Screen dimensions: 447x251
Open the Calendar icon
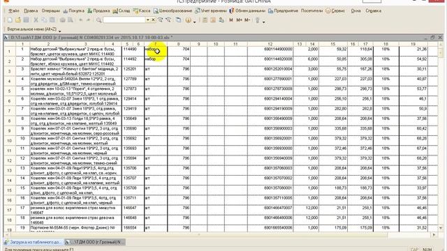click(213, 20)
